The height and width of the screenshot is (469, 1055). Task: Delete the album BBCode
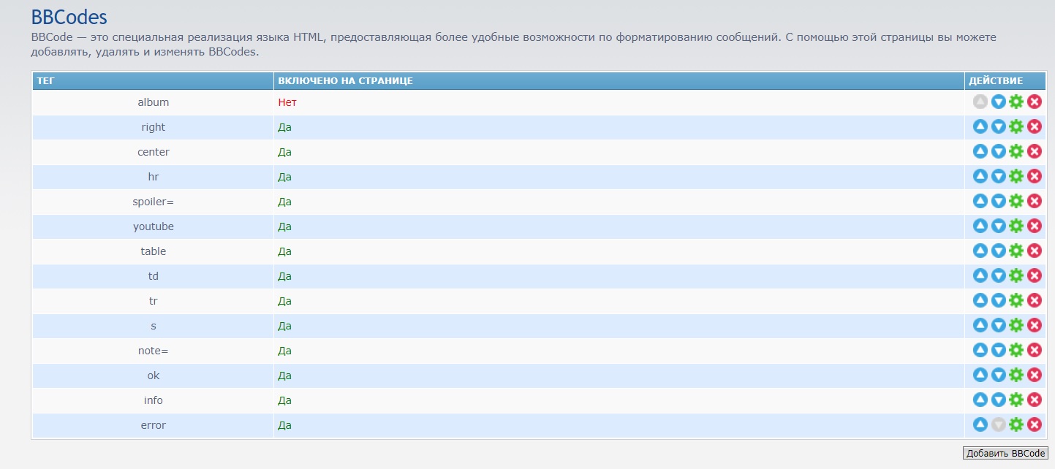pyautogui.click(x=1034, y=102)
